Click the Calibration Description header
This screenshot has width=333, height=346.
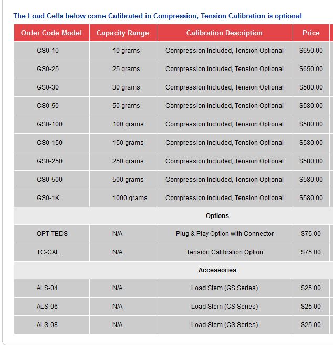click(x=224, y=33)
